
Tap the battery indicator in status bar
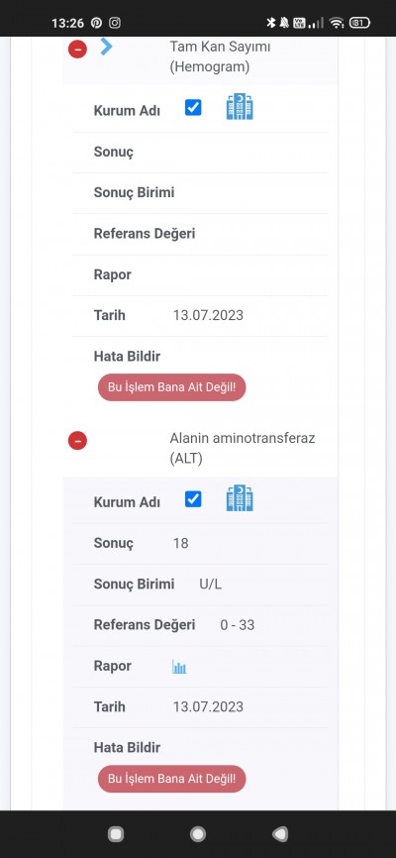pos(359,23)
